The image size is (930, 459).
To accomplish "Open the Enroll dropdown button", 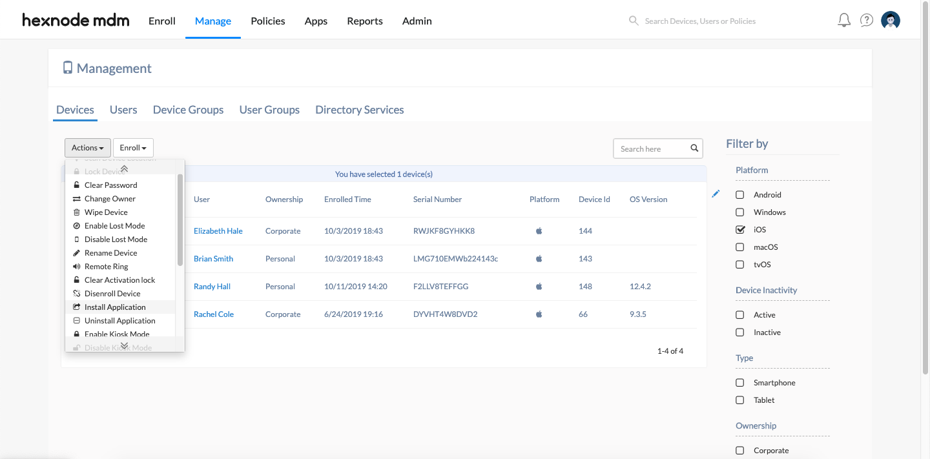I will click(x=133, y=148).
